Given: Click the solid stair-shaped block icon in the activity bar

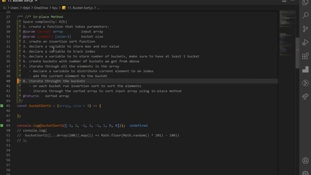Looking at the screenshot, I should click(x=306, y=70).
